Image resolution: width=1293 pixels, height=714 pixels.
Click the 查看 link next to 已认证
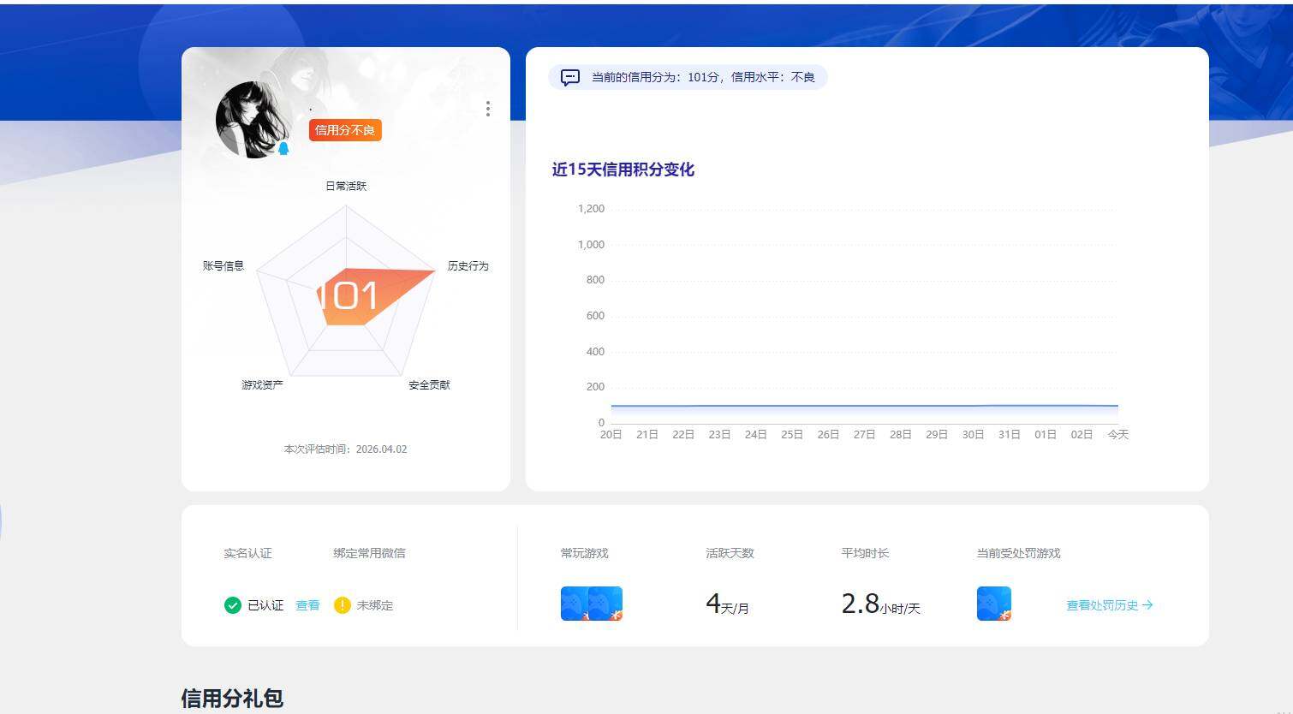point(307,605)
